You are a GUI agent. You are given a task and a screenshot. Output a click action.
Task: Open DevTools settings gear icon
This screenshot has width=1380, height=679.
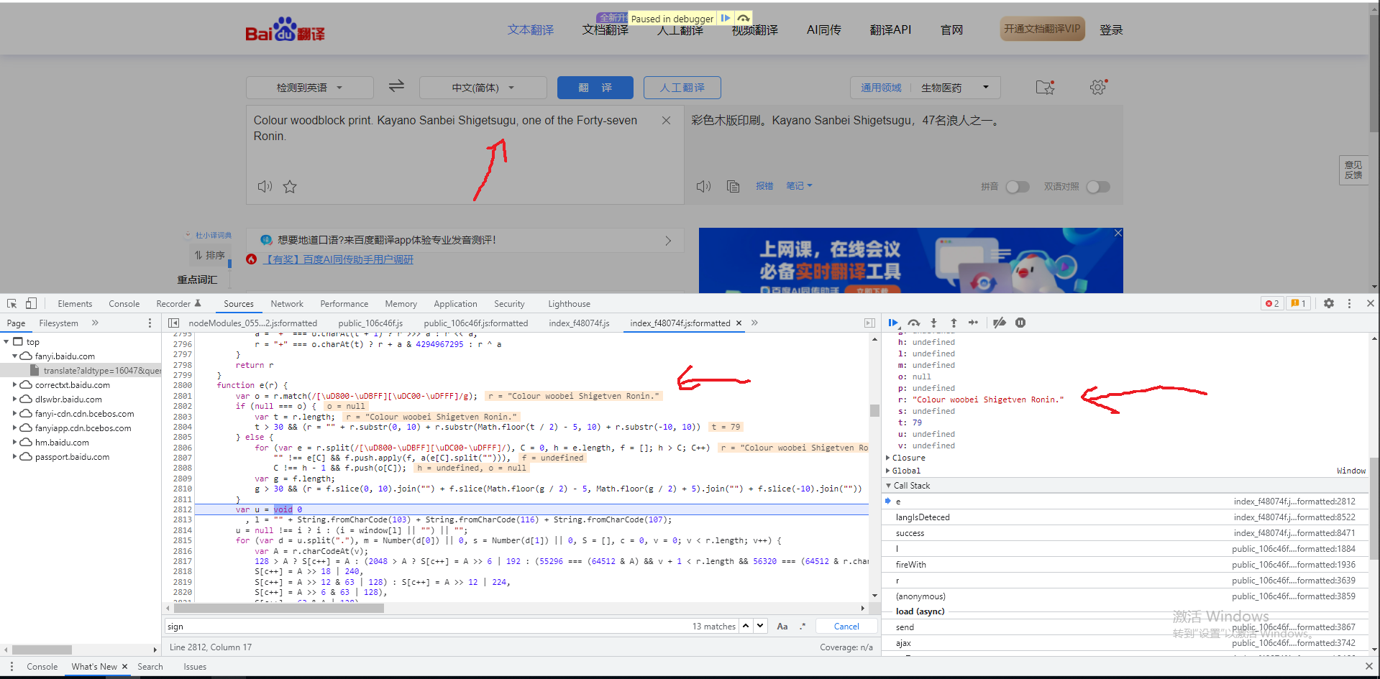pyautogui.click(x=1329, y=303)
